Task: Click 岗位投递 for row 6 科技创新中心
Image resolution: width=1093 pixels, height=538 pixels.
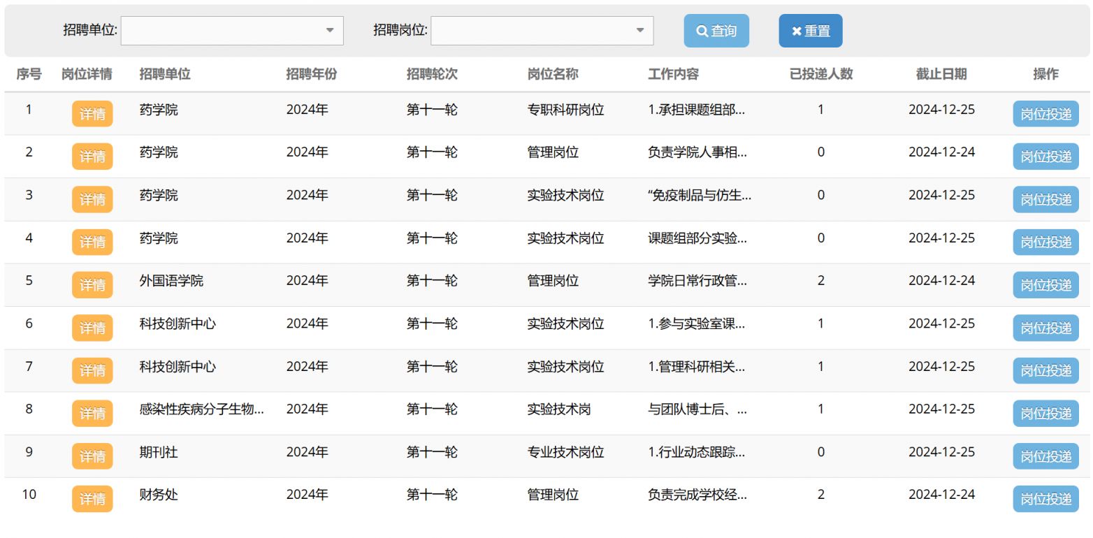Action: [x=1045, y=328]
